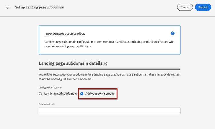Click the 'Use delegated subdomain' label text

(60, 94)
